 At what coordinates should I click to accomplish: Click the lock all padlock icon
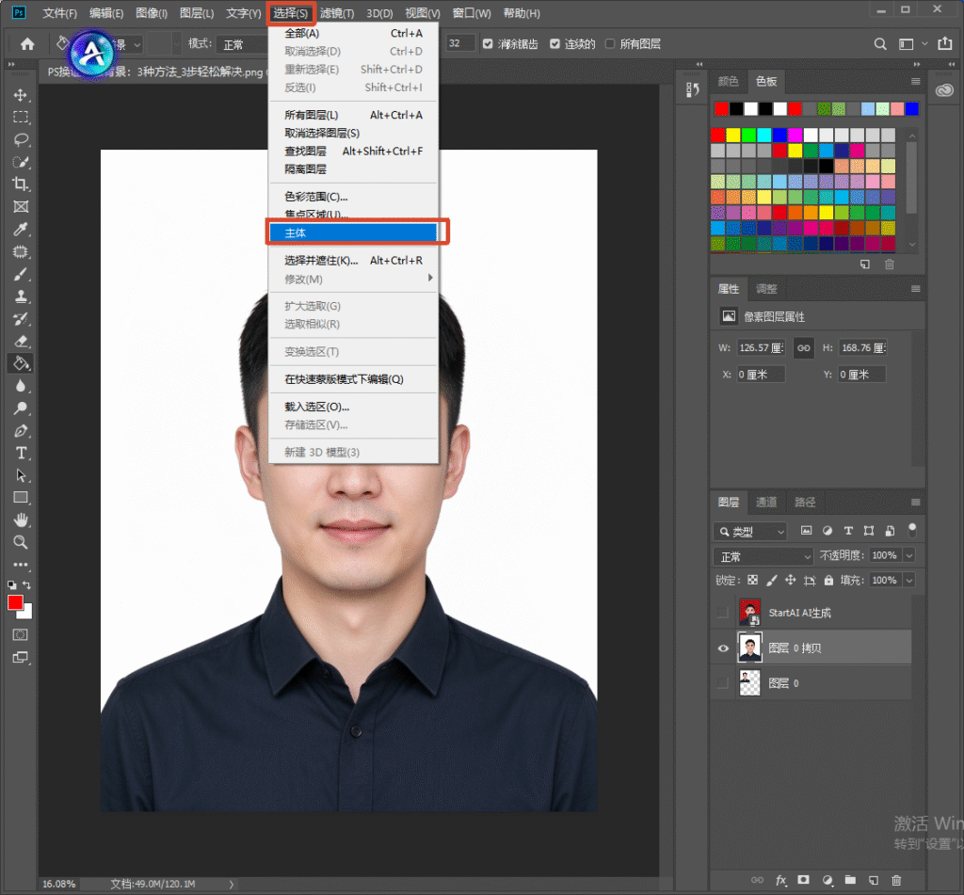coord(828,580)
